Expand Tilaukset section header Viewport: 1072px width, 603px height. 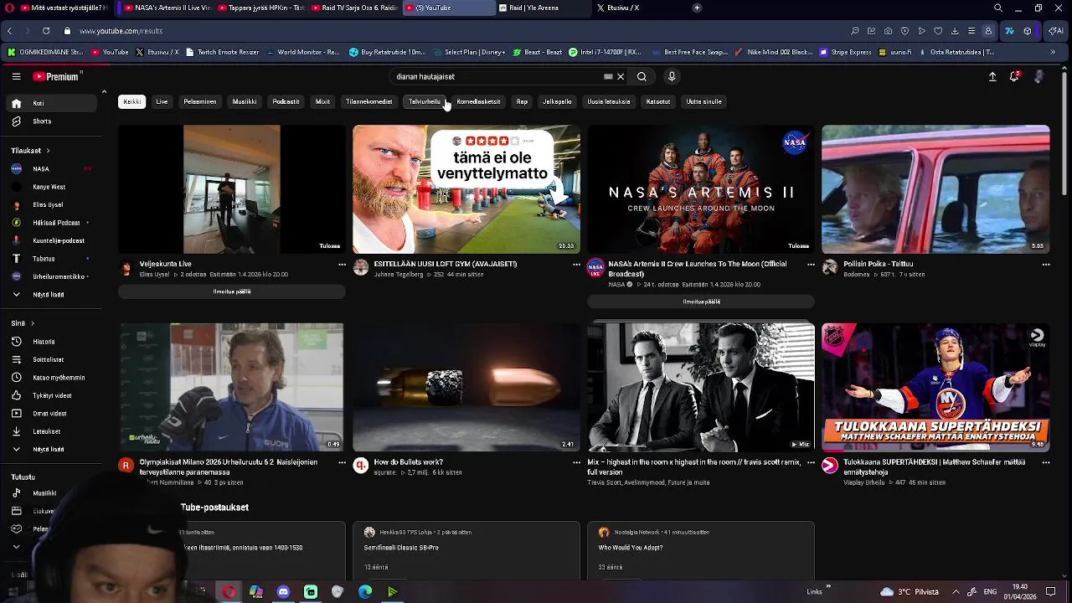(31, 151)
